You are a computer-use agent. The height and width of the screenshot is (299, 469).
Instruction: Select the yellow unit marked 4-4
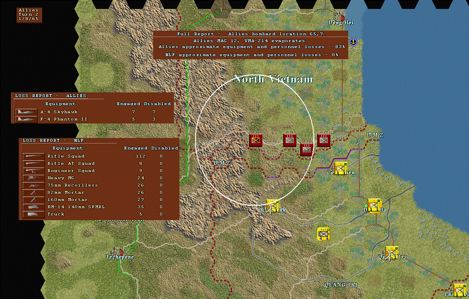point(324,234)
